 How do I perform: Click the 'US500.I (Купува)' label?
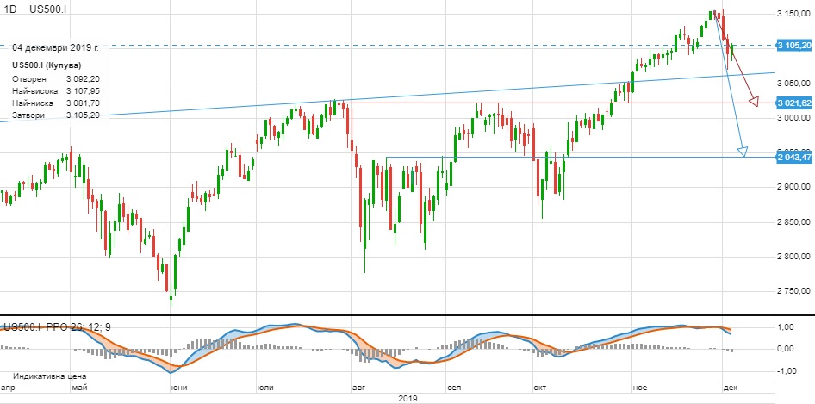47,65
